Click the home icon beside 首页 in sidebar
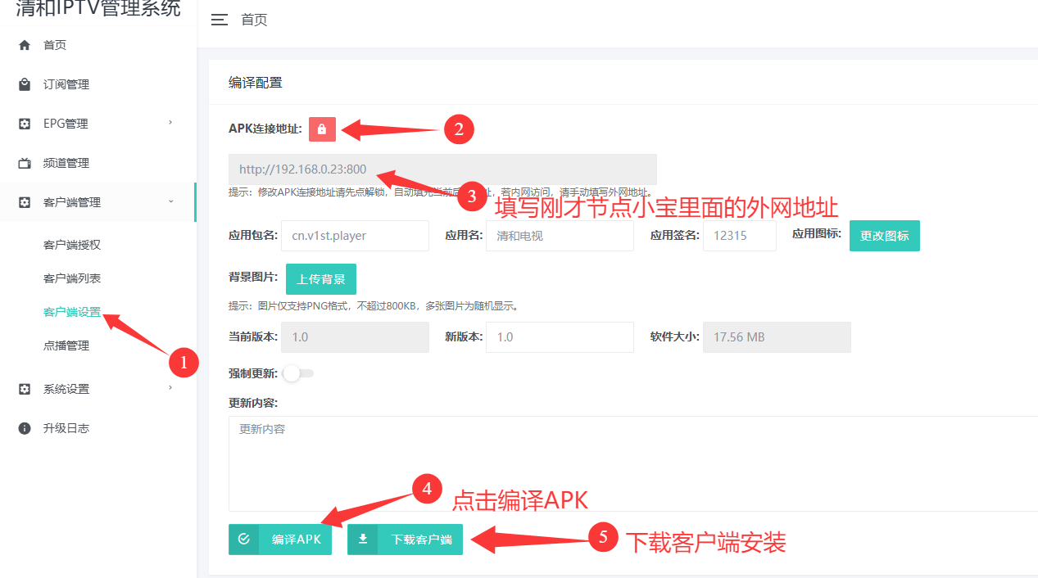This screenshot has height=578, width=1038. [x=25, y=45]
